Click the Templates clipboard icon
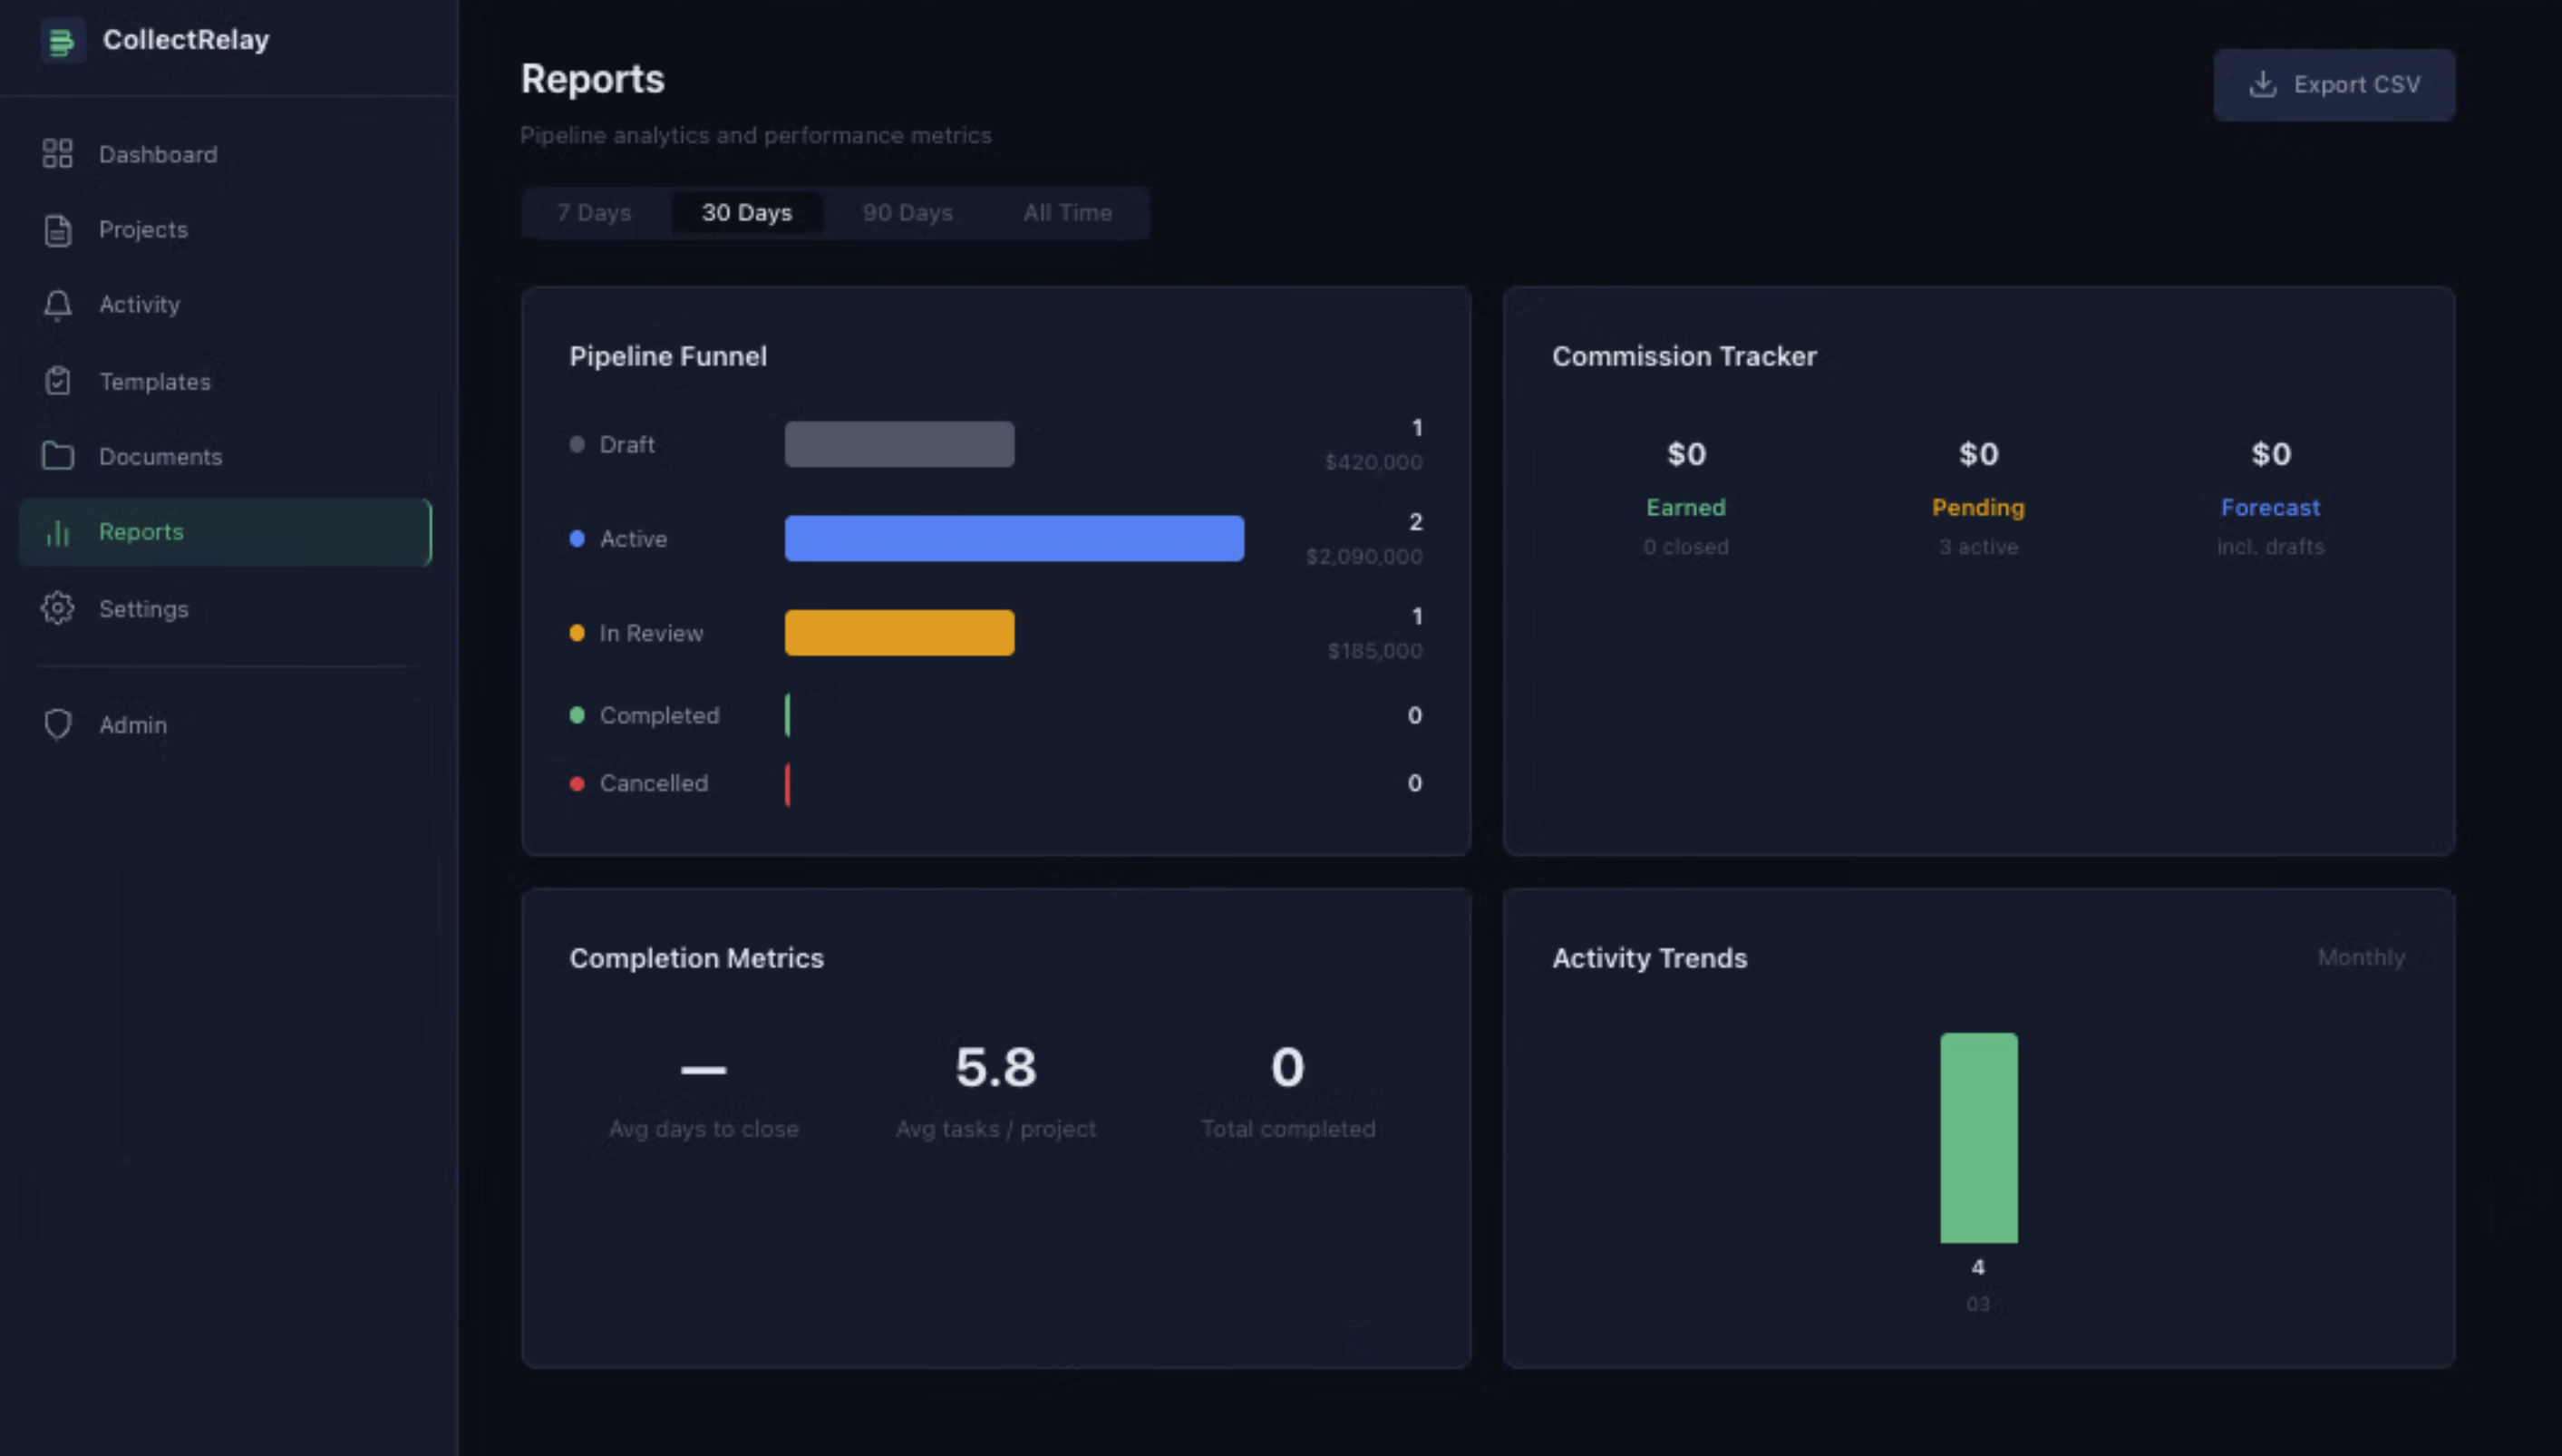 pos(57,381)
